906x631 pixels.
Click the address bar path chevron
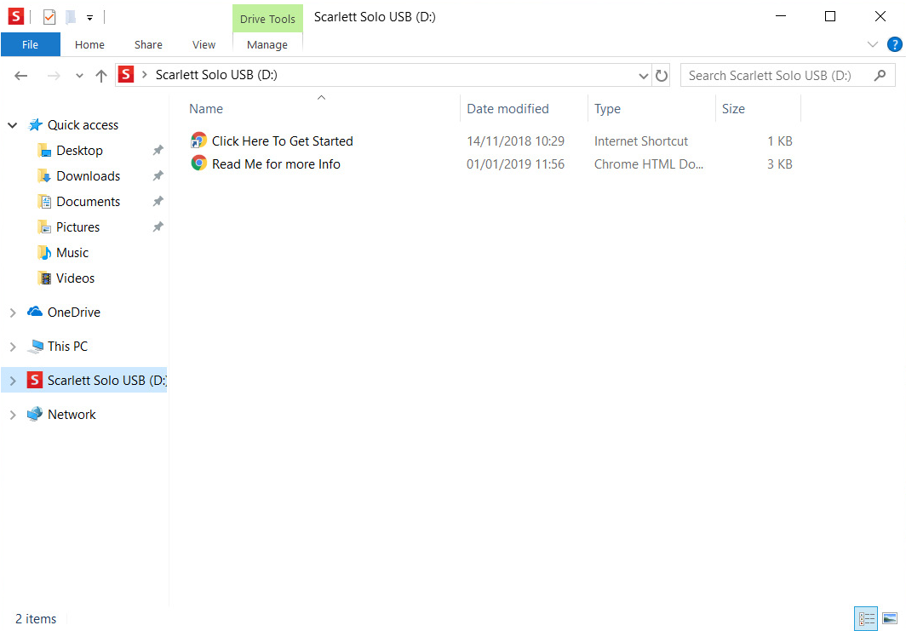(x=145, y=75)
